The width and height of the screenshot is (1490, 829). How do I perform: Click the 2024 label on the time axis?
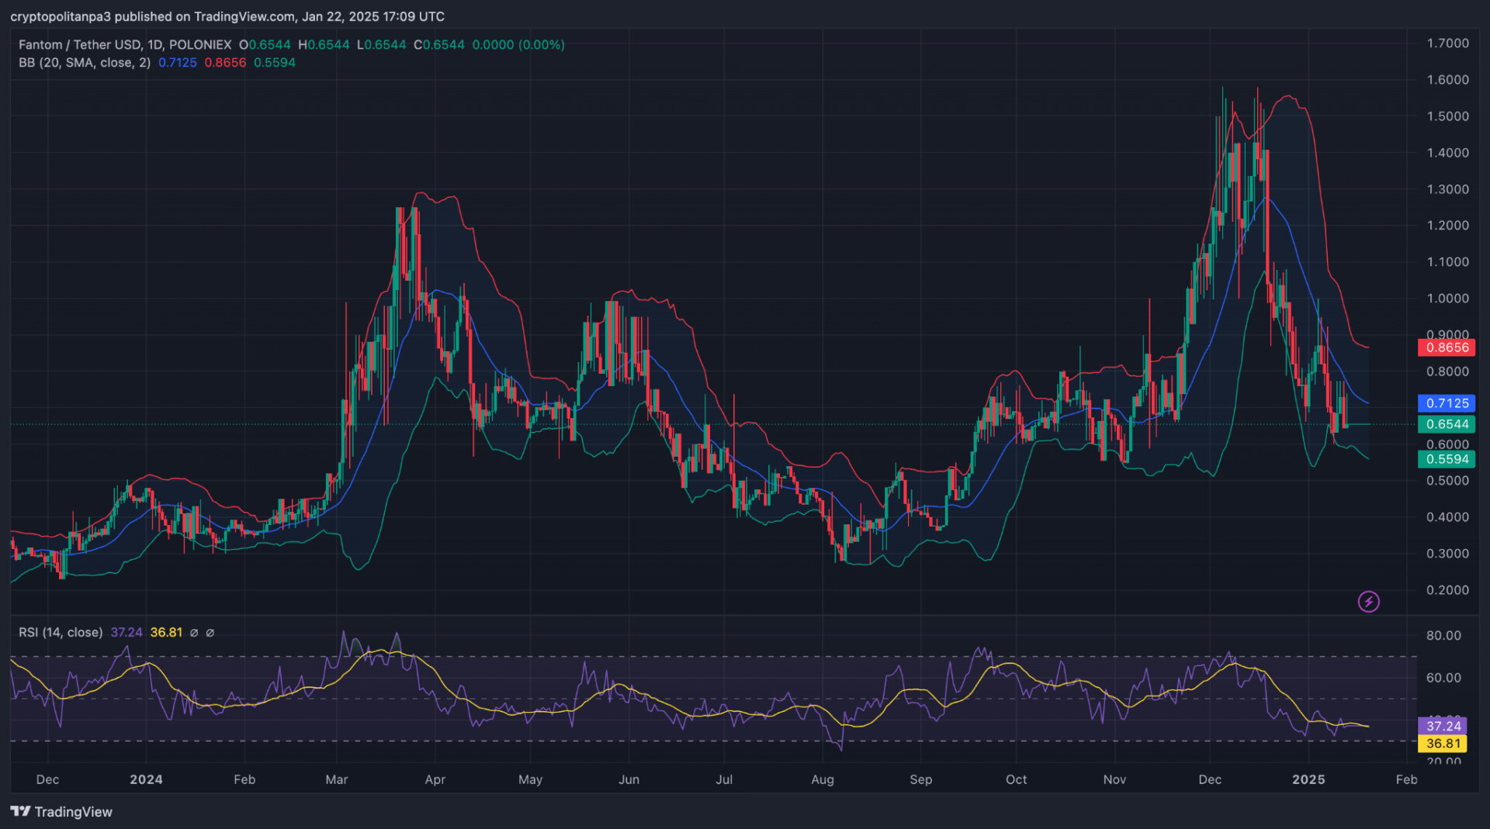pyautogui.click(x=146, y=779)
